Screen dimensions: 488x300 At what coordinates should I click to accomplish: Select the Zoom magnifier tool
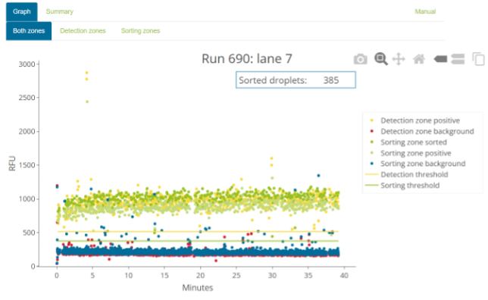click(x=381, y=58)
